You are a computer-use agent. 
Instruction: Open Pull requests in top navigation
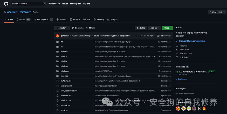pyautogui.click(x=54, y=4)
